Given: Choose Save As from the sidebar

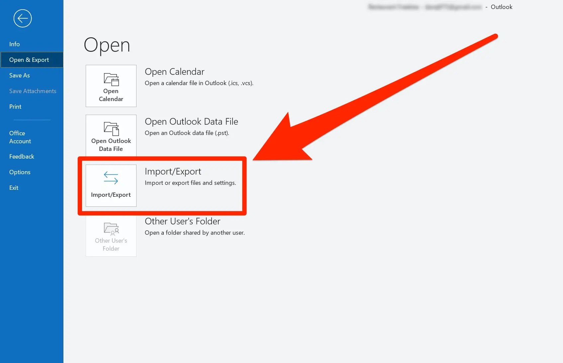Looking at the screenshot, I should (20, 75).
